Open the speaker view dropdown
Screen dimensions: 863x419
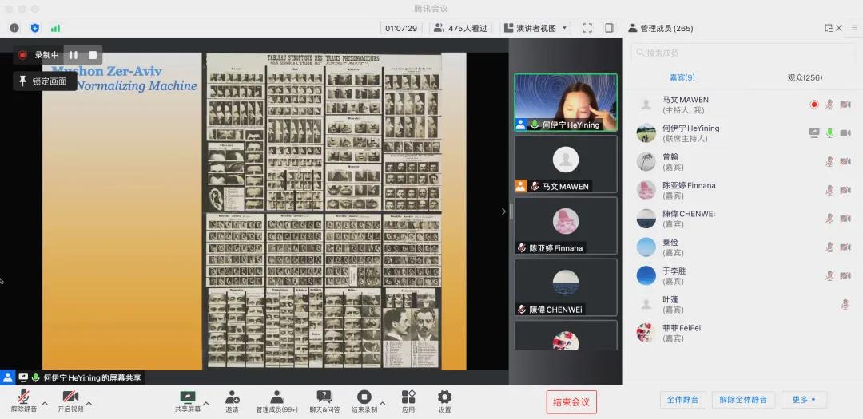535,28
